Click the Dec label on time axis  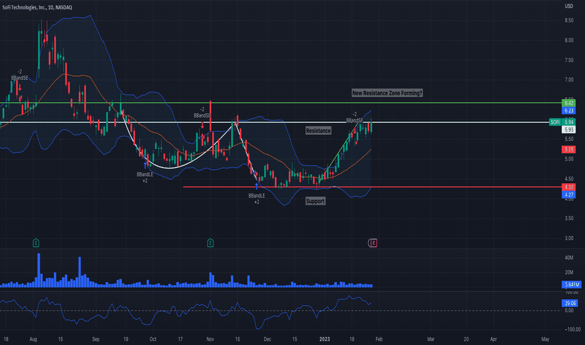pyautogui.click(x=267, y=339)
